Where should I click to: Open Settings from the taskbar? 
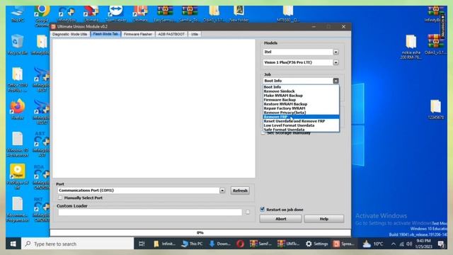click(x=317, y=244)
